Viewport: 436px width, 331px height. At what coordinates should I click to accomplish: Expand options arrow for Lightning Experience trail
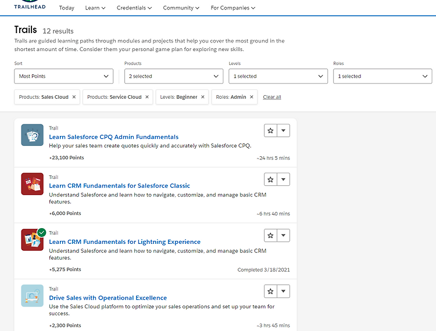pos(283,236)
